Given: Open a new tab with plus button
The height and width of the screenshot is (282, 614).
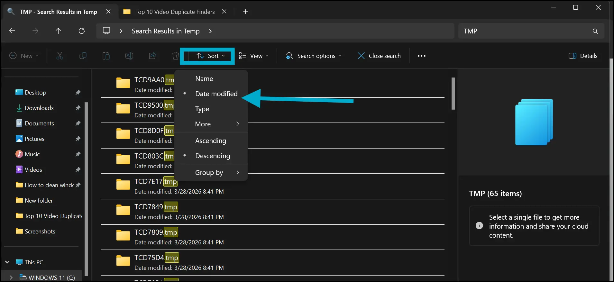Looking at the screenshot, I should 245,12.
